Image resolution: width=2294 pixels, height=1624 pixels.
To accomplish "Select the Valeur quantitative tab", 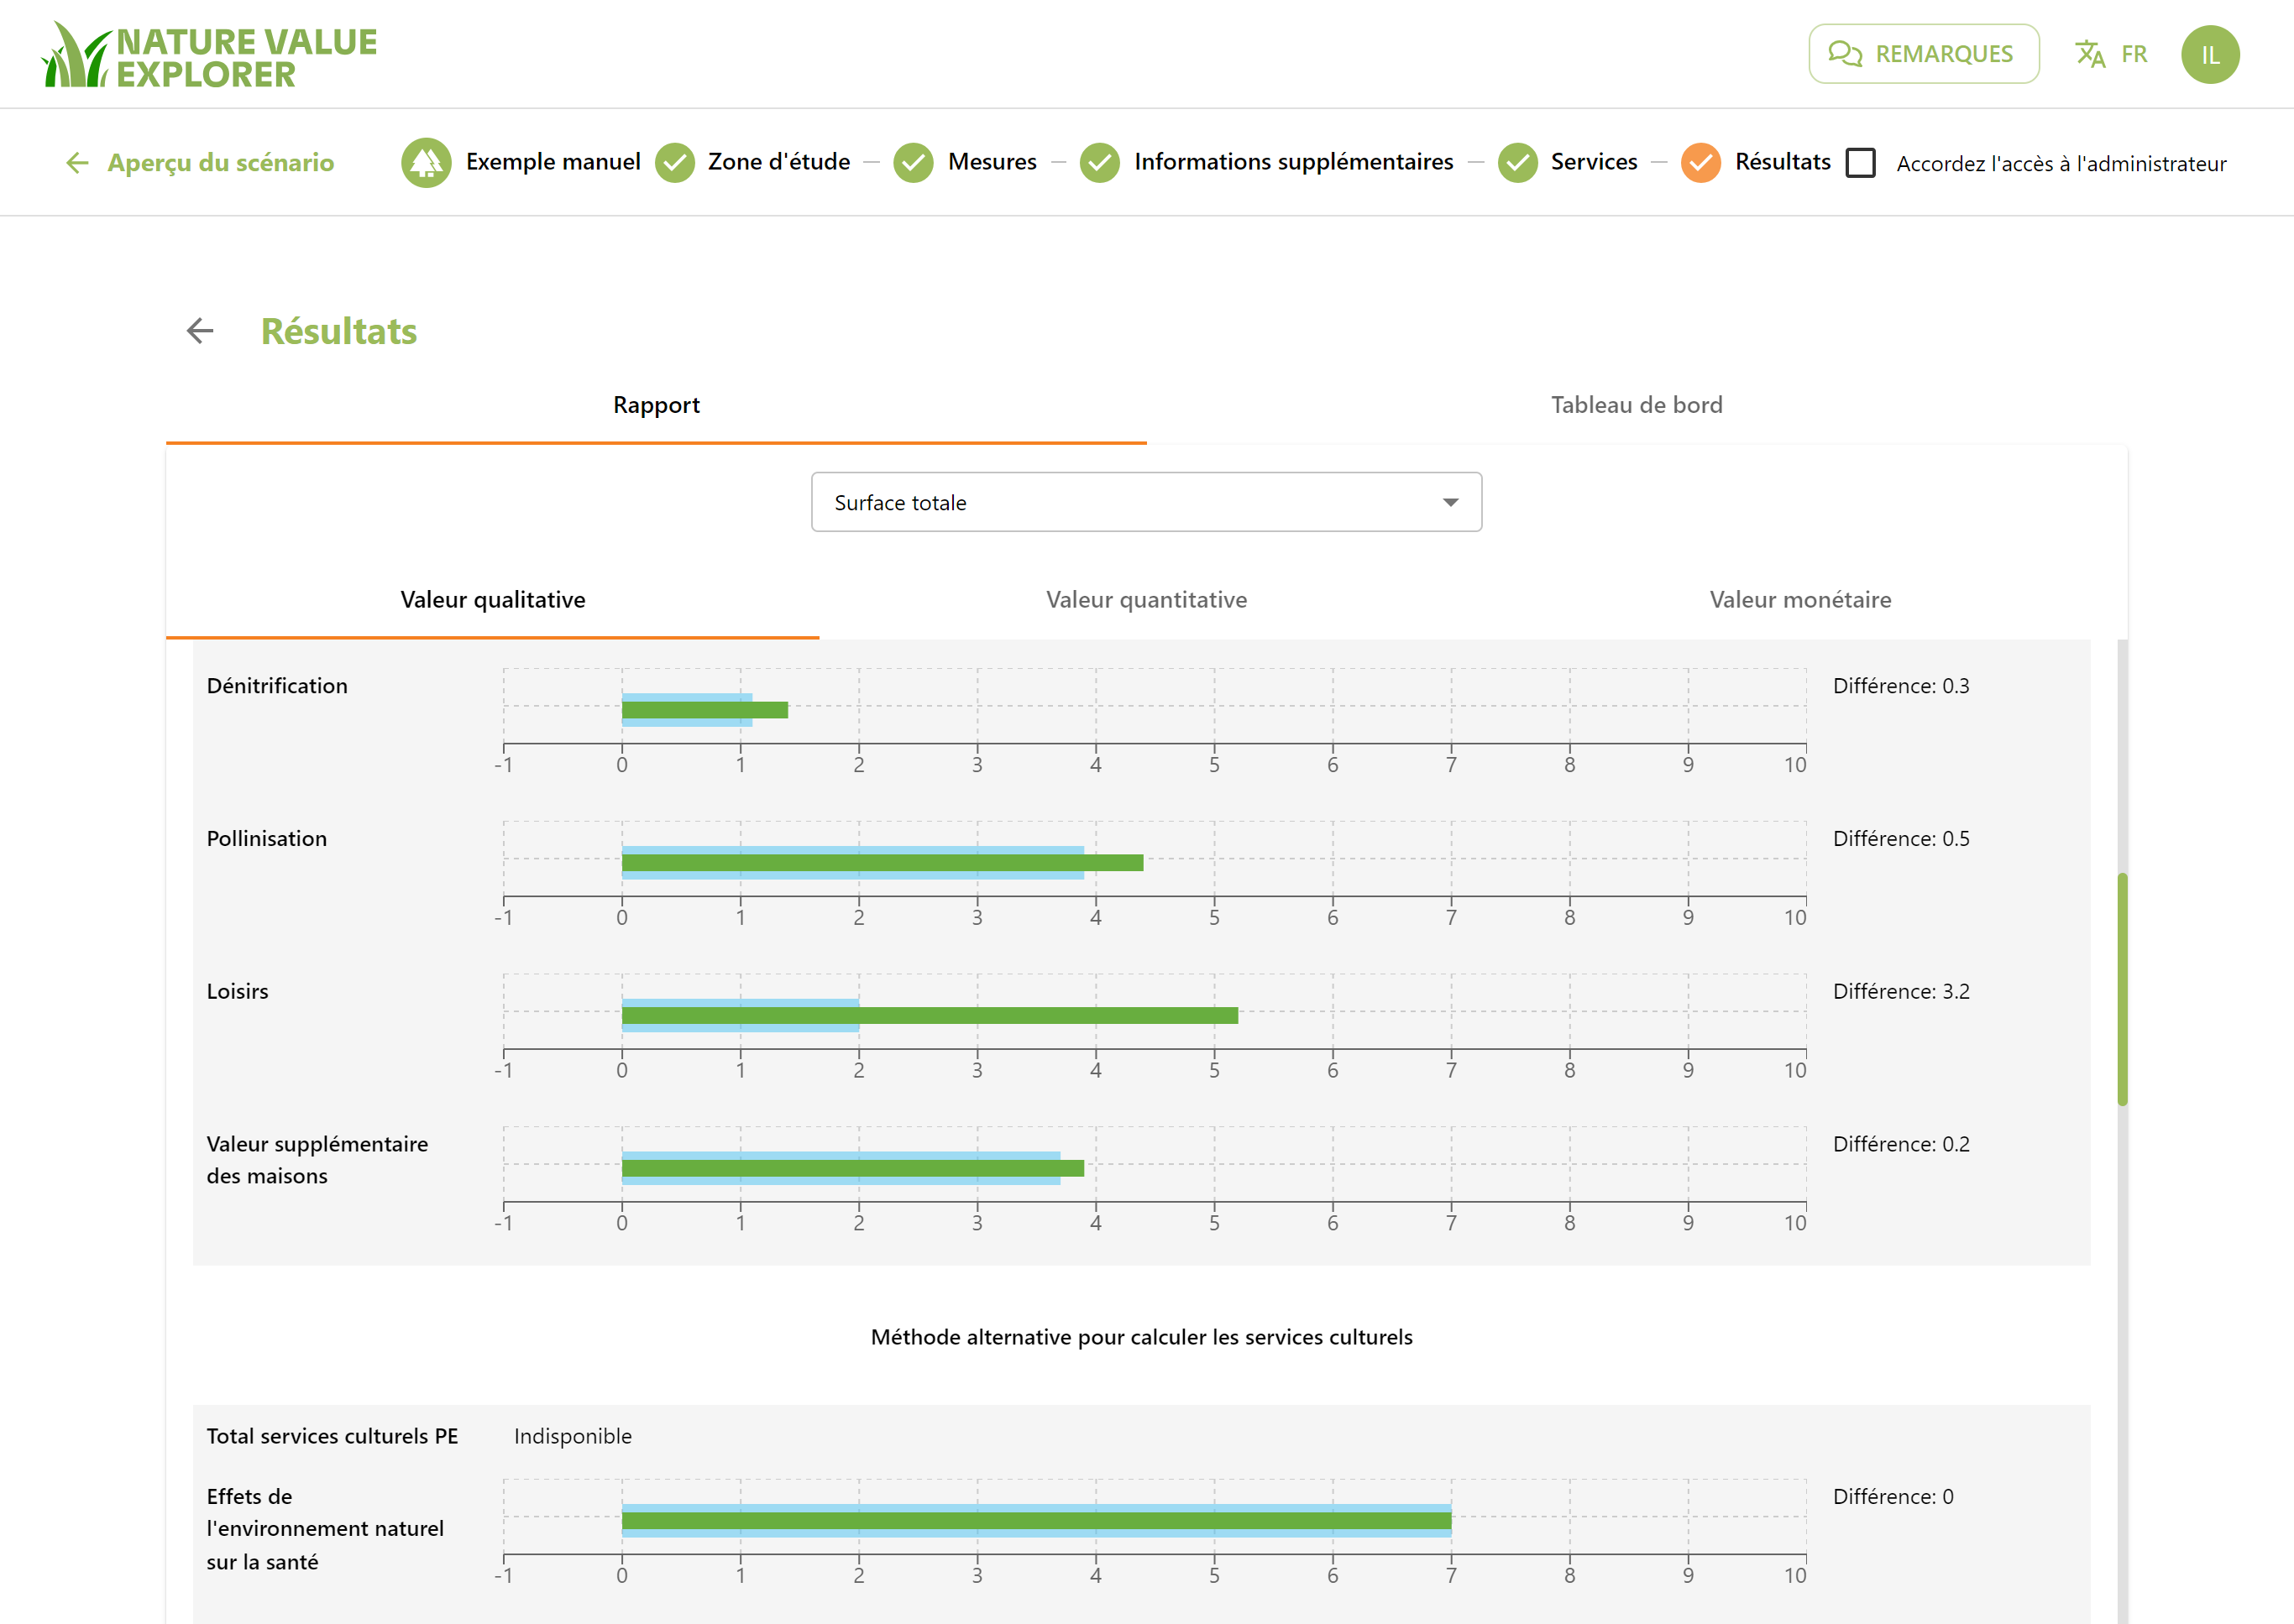I will [1146, 600].
